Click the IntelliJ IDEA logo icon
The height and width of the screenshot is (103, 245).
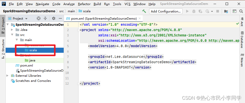tap(4, 4)
